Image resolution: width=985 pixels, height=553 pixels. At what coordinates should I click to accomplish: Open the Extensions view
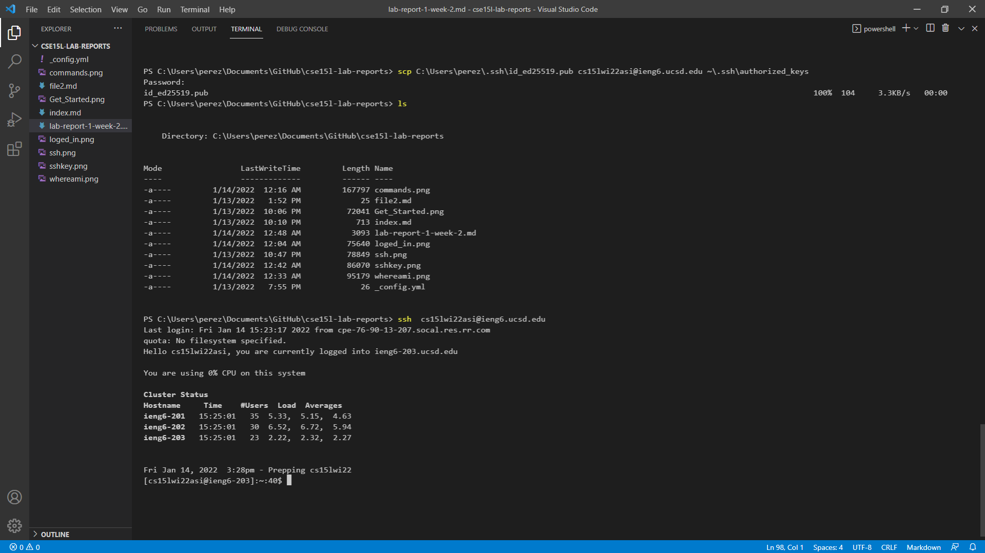click(x=14, y=149)
